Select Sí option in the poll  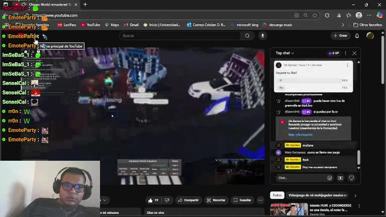click(314, 80)
